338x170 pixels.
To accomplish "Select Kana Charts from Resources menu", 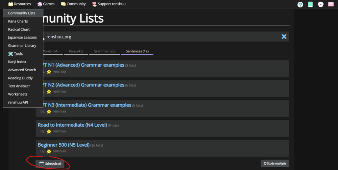I will click(18, 21).
